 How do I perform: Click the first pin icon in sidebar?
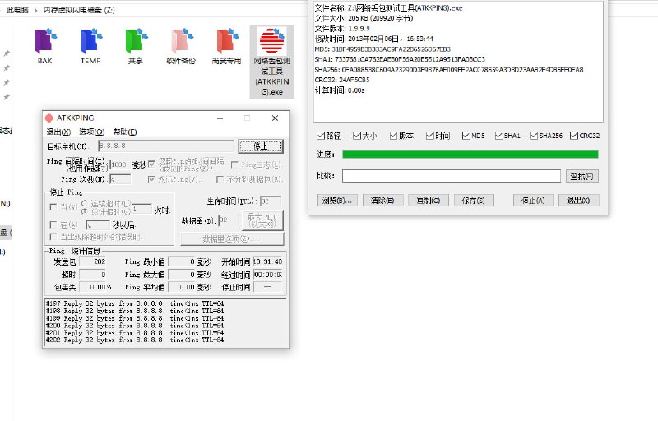(7, 53)
